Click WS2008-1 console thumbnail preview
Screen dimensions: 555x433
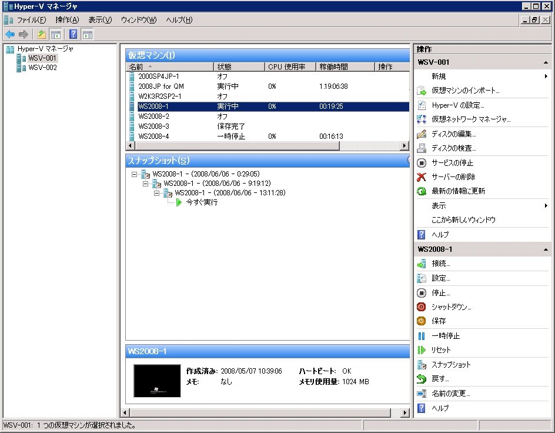pyautogui.click(x=157, y=381)
